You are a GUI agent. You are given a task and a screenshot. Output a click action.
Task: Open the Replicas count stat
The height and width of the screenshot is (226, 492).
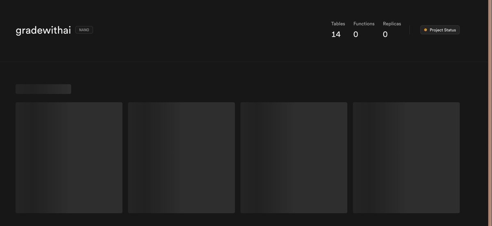(x=392, y=30)
